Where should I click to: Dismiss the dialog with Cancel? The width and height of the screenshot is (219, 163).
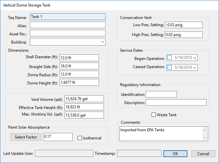click(203, 154)
